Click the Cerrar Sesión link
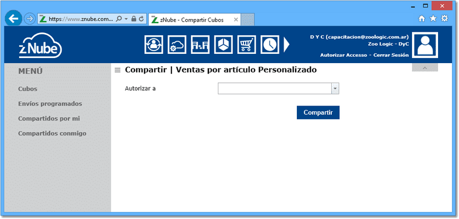This screenshot has width=459, height=219. pos(391,55)
